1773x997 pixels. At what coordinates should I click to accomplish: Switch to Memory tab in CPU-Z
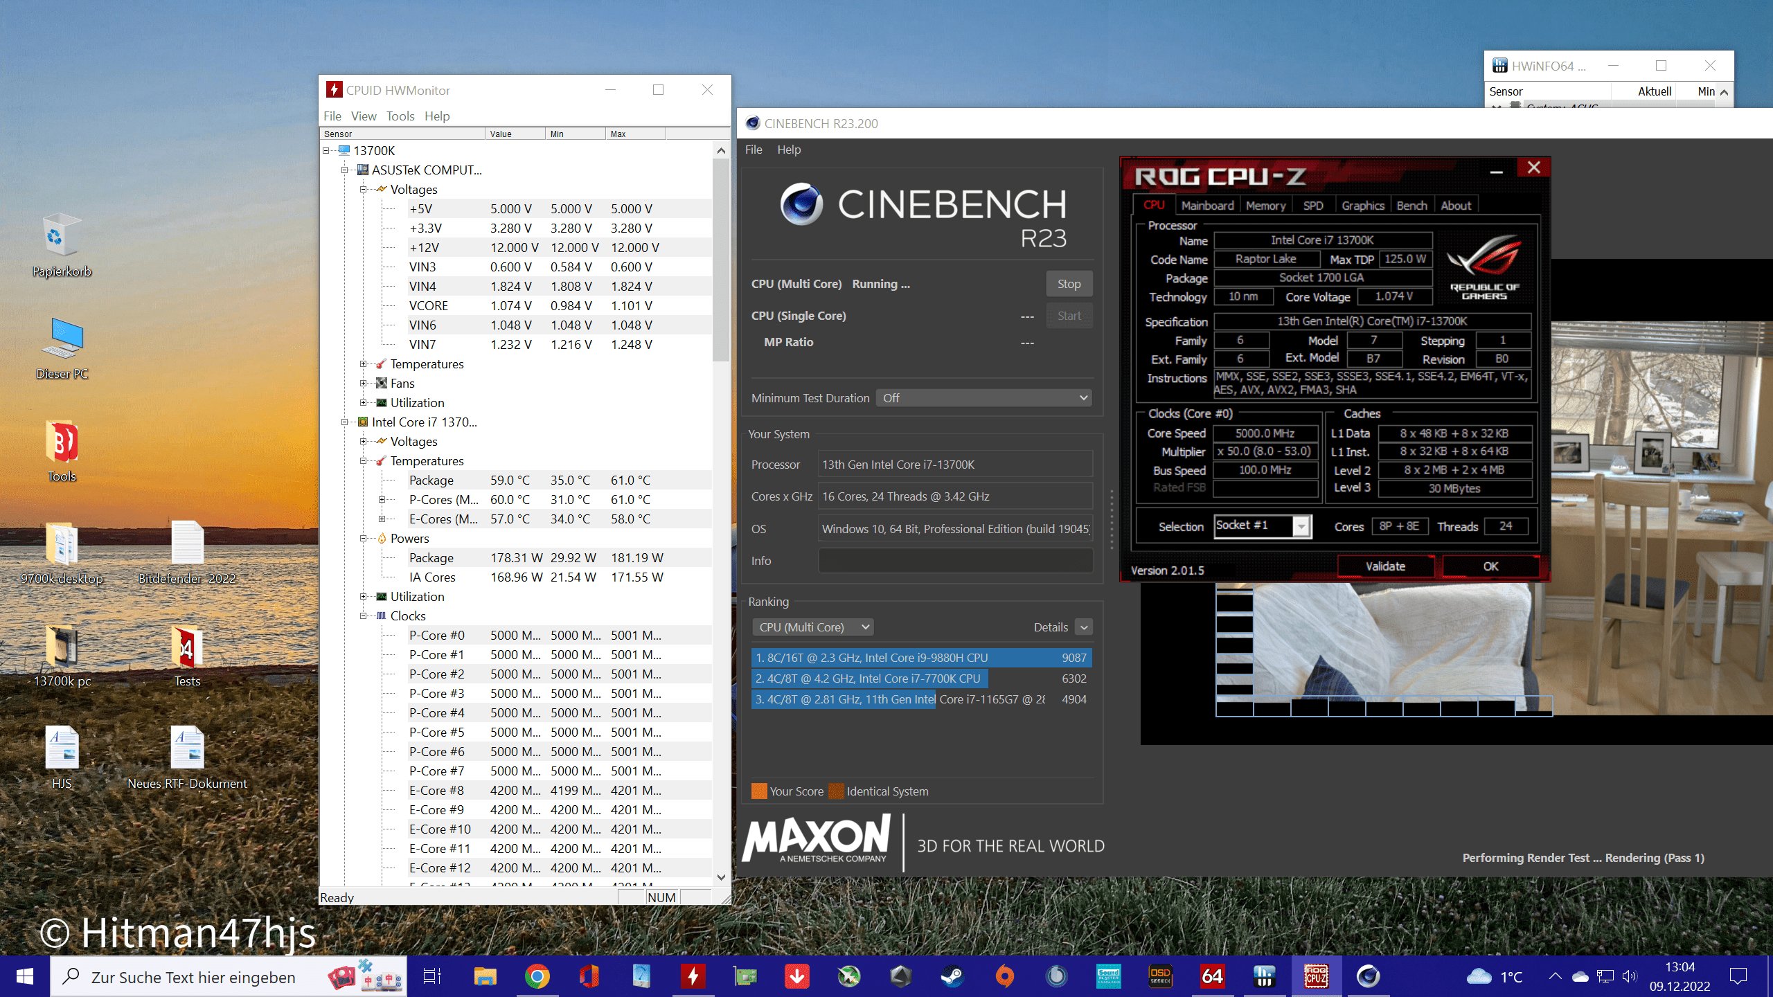click(1265, 206)
